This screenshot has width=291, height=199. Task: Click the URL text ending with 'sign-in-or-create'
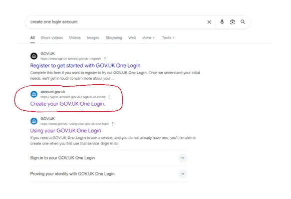pyautogui.click(x=73, y=97)
